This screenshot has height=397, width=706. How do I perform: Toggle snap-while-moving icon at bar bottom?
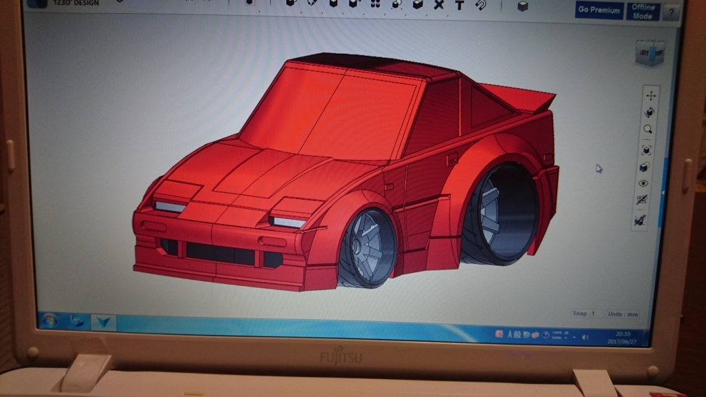click(640, 220)
